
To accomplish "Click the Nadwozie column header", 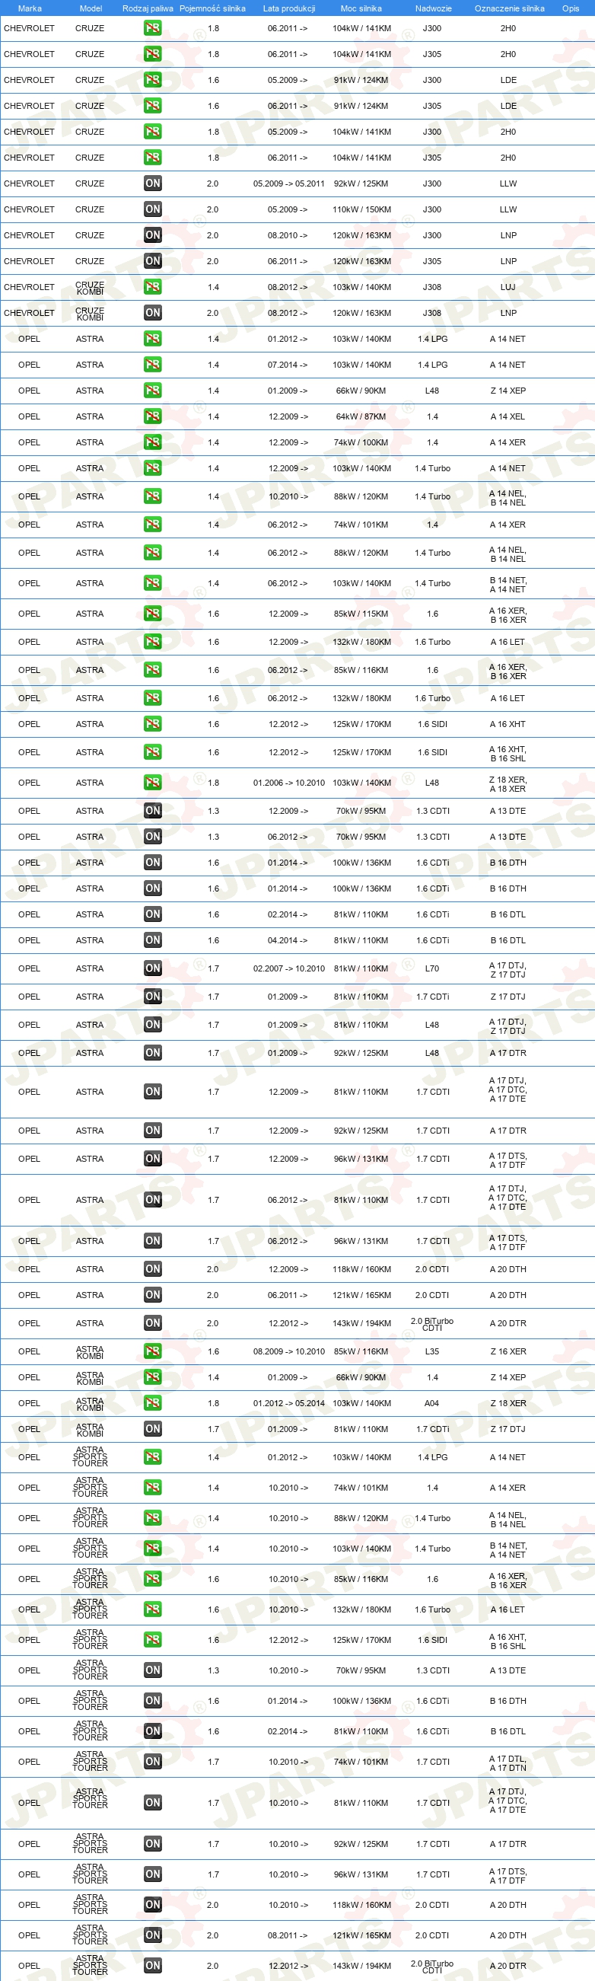I will (434, 8).
